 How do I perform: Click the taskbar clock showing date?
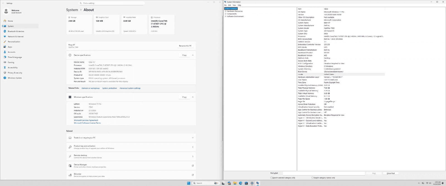437,183
